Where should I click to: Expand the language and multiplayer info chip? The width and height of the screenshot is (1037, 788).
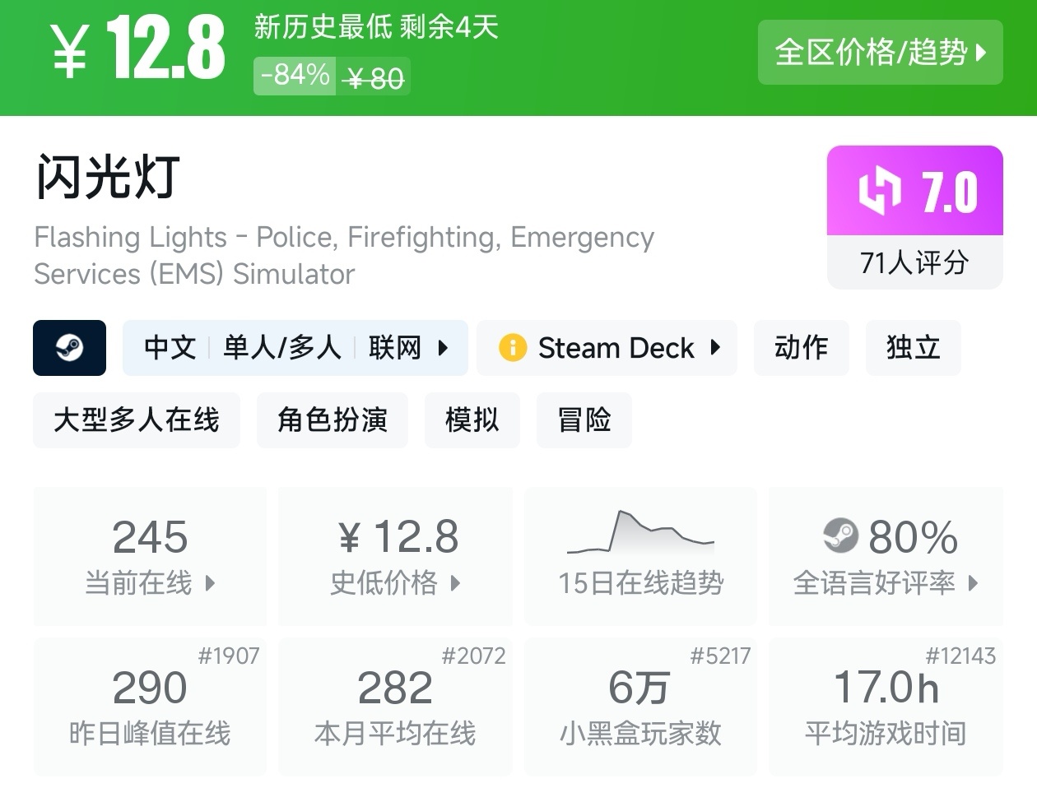(295, 348)
